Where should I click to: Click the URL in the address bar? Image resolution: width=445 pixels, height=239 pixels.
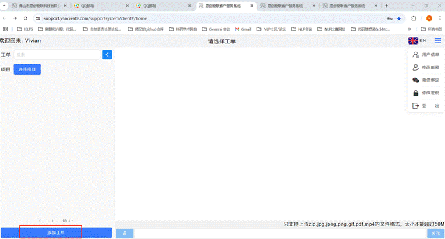[x=95, y=18]
